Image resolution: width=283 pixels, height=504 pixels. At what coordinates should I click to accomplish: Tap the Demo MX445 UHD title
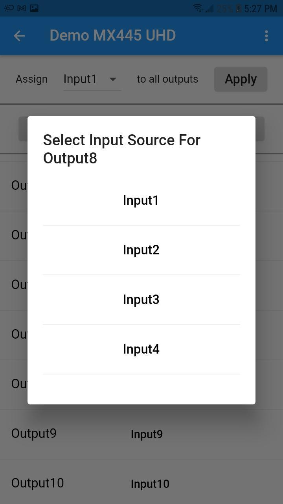click(x=112, y=36)
